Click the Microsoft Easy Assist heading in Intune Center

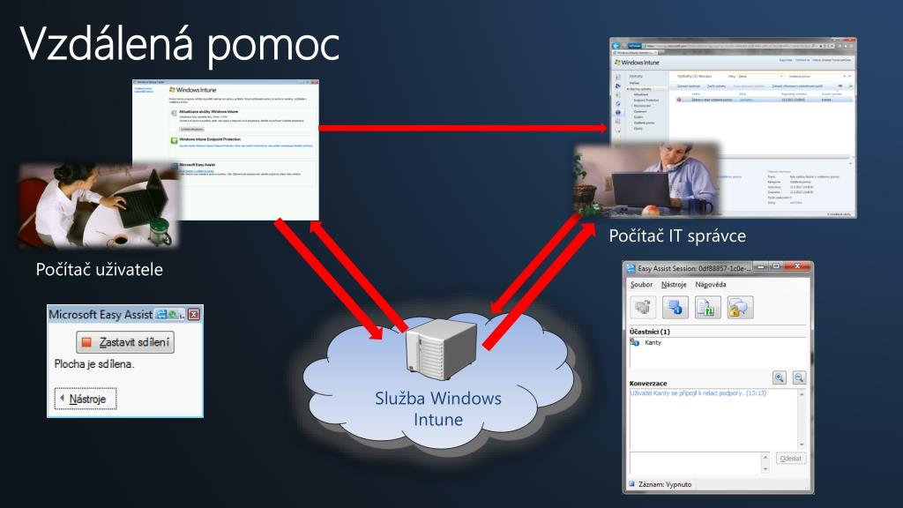point(197,165)
